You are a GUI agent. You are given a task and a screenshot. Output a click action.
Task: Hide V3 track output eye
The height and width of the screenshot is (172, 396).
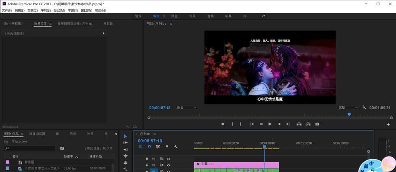(169, 159)
